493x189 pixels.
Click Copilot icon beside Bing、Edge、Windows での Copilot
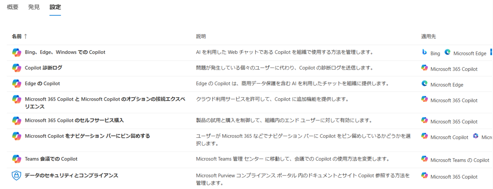[x=16, y=52]
